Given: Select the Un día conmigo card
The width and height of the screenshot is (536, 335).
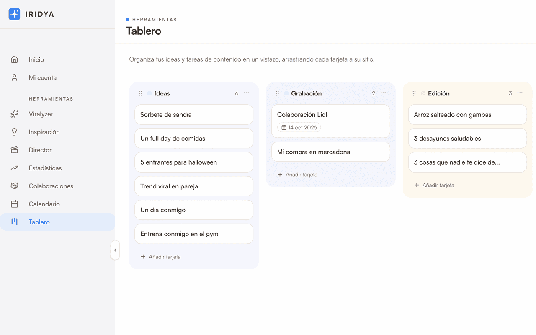Looking at the screenshot, I should [x=194, y=210].
